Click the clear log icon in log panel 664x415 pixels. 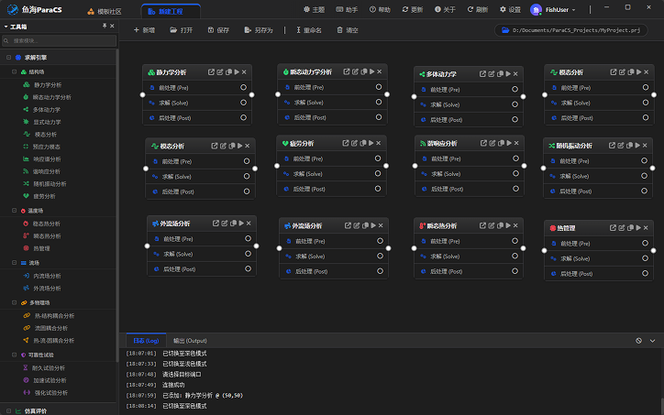tap(639, 340)
